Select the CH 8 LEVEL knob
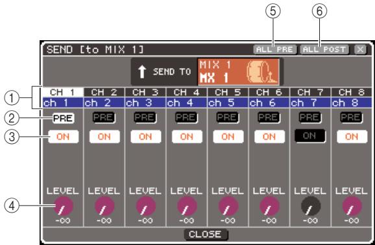The image size is (375, 245). click(x=352, y=206)
